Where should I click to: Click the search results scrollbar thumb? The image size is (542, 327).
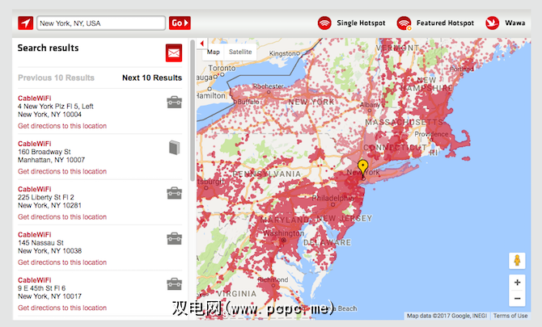pos(193,111)
